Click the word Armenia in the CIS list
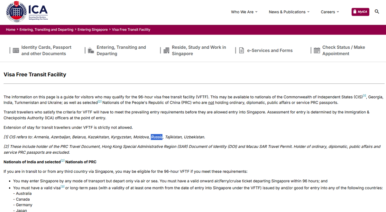386x212 pixels. coord(41,137)
